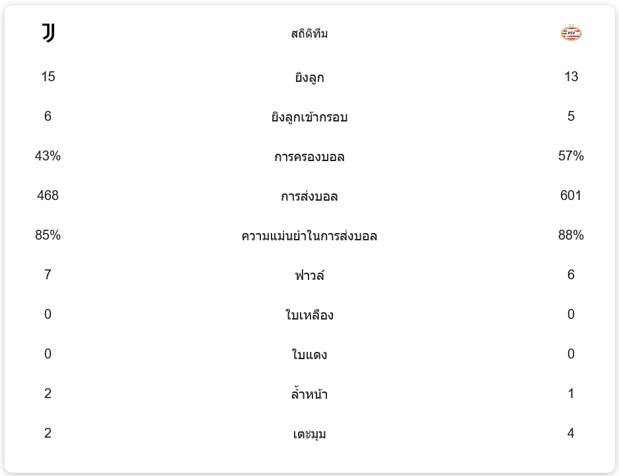Click the เตะมุม corner kicks label

click(309, 434)
